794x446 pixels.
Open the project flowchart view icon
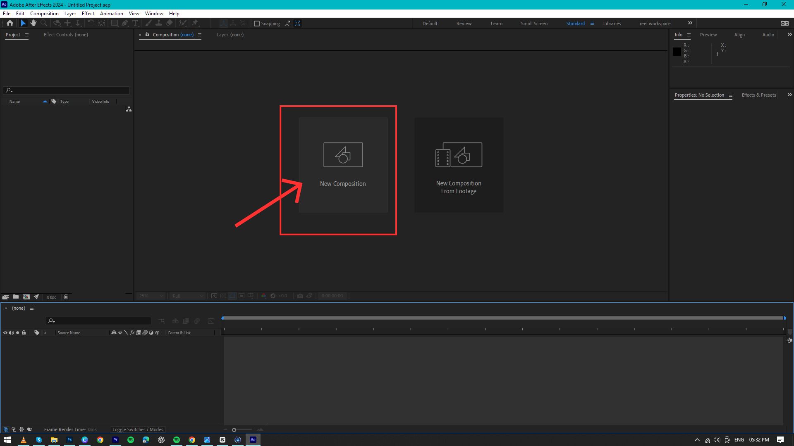129,109
